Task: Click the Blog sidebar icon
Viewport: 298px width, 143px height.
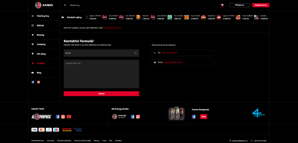Action: tap(33, 73)
